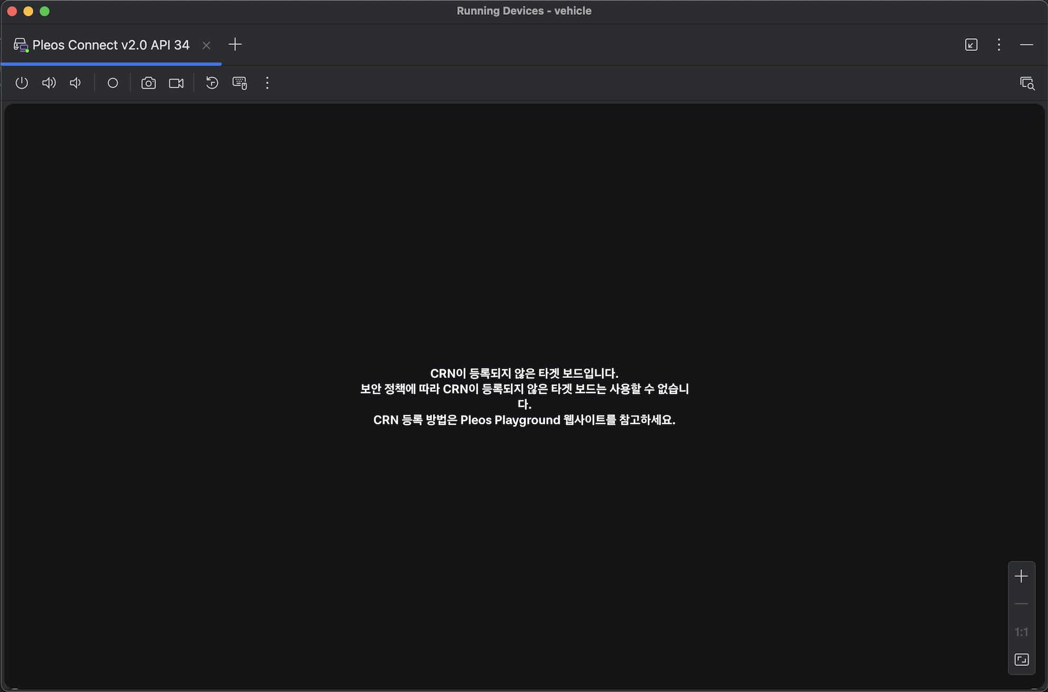Image resolution: width=1048 pixels, height=692 pixels.
Task: Close the Pleos Connect device tab
Action: coord(206,45)
